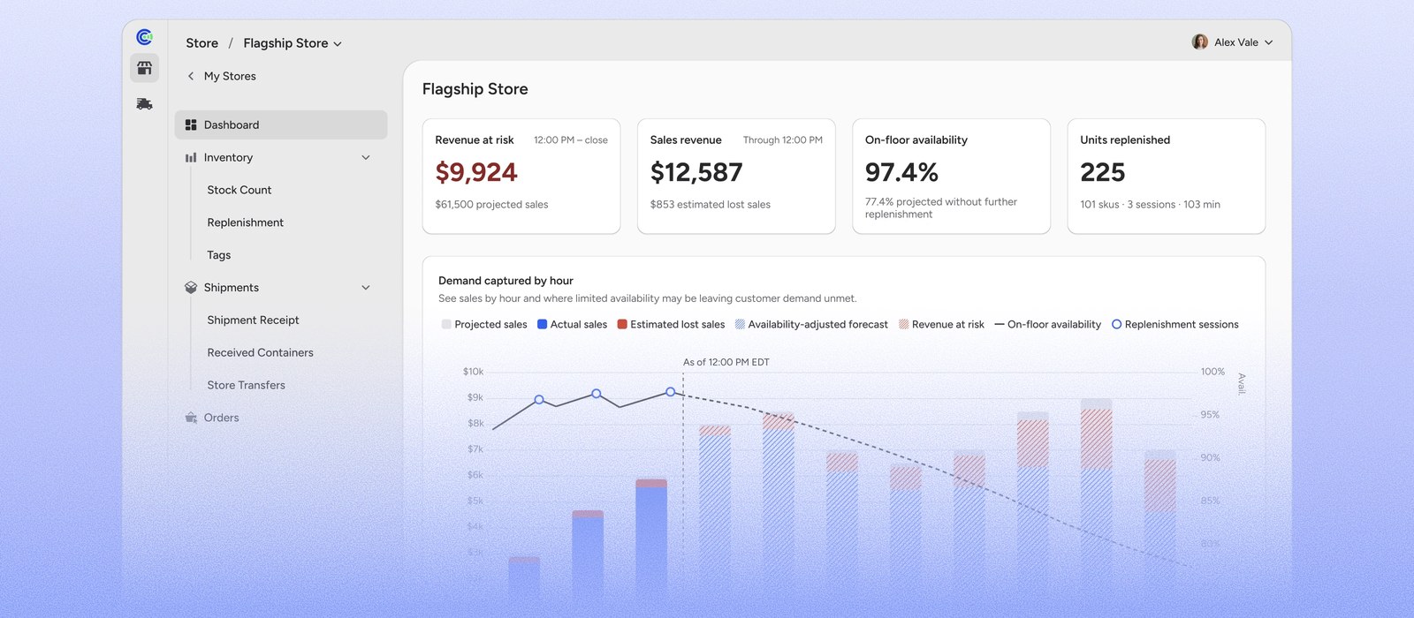Click 'Through 12:00 PM' label
Viewport: 1414px width, 618px height.
783,140
